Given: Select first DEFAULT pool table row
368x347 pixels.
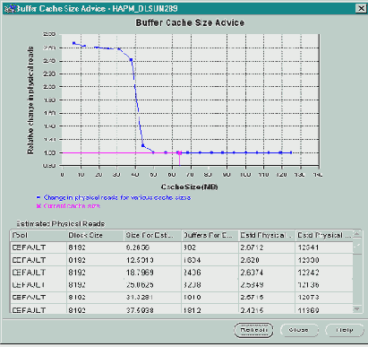Looking at the screenshot, I should click(x=182, y=247).
